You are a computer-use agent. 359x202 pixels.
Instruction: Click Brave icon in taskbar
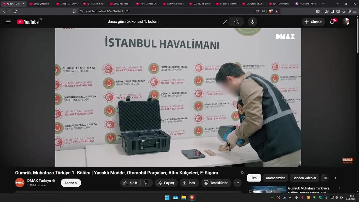(x=192, y=198)
